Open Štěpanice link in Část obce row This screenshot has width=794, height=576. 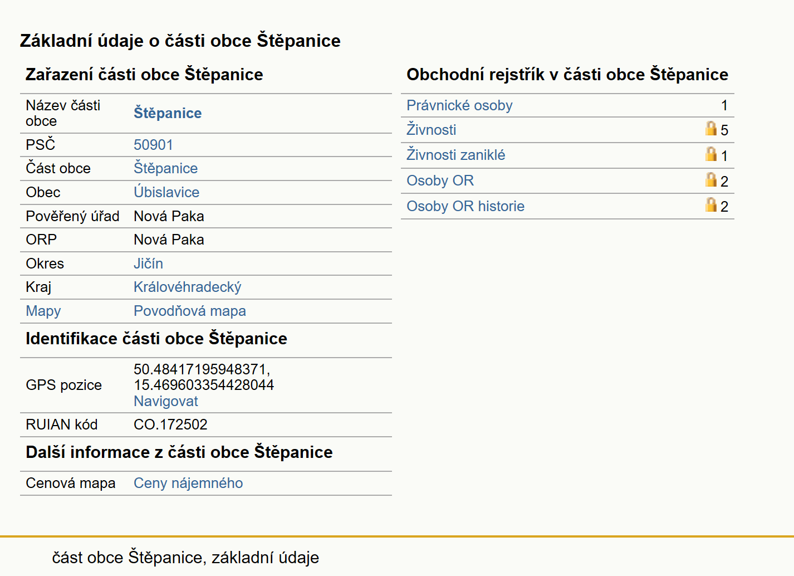coord(165,168)
